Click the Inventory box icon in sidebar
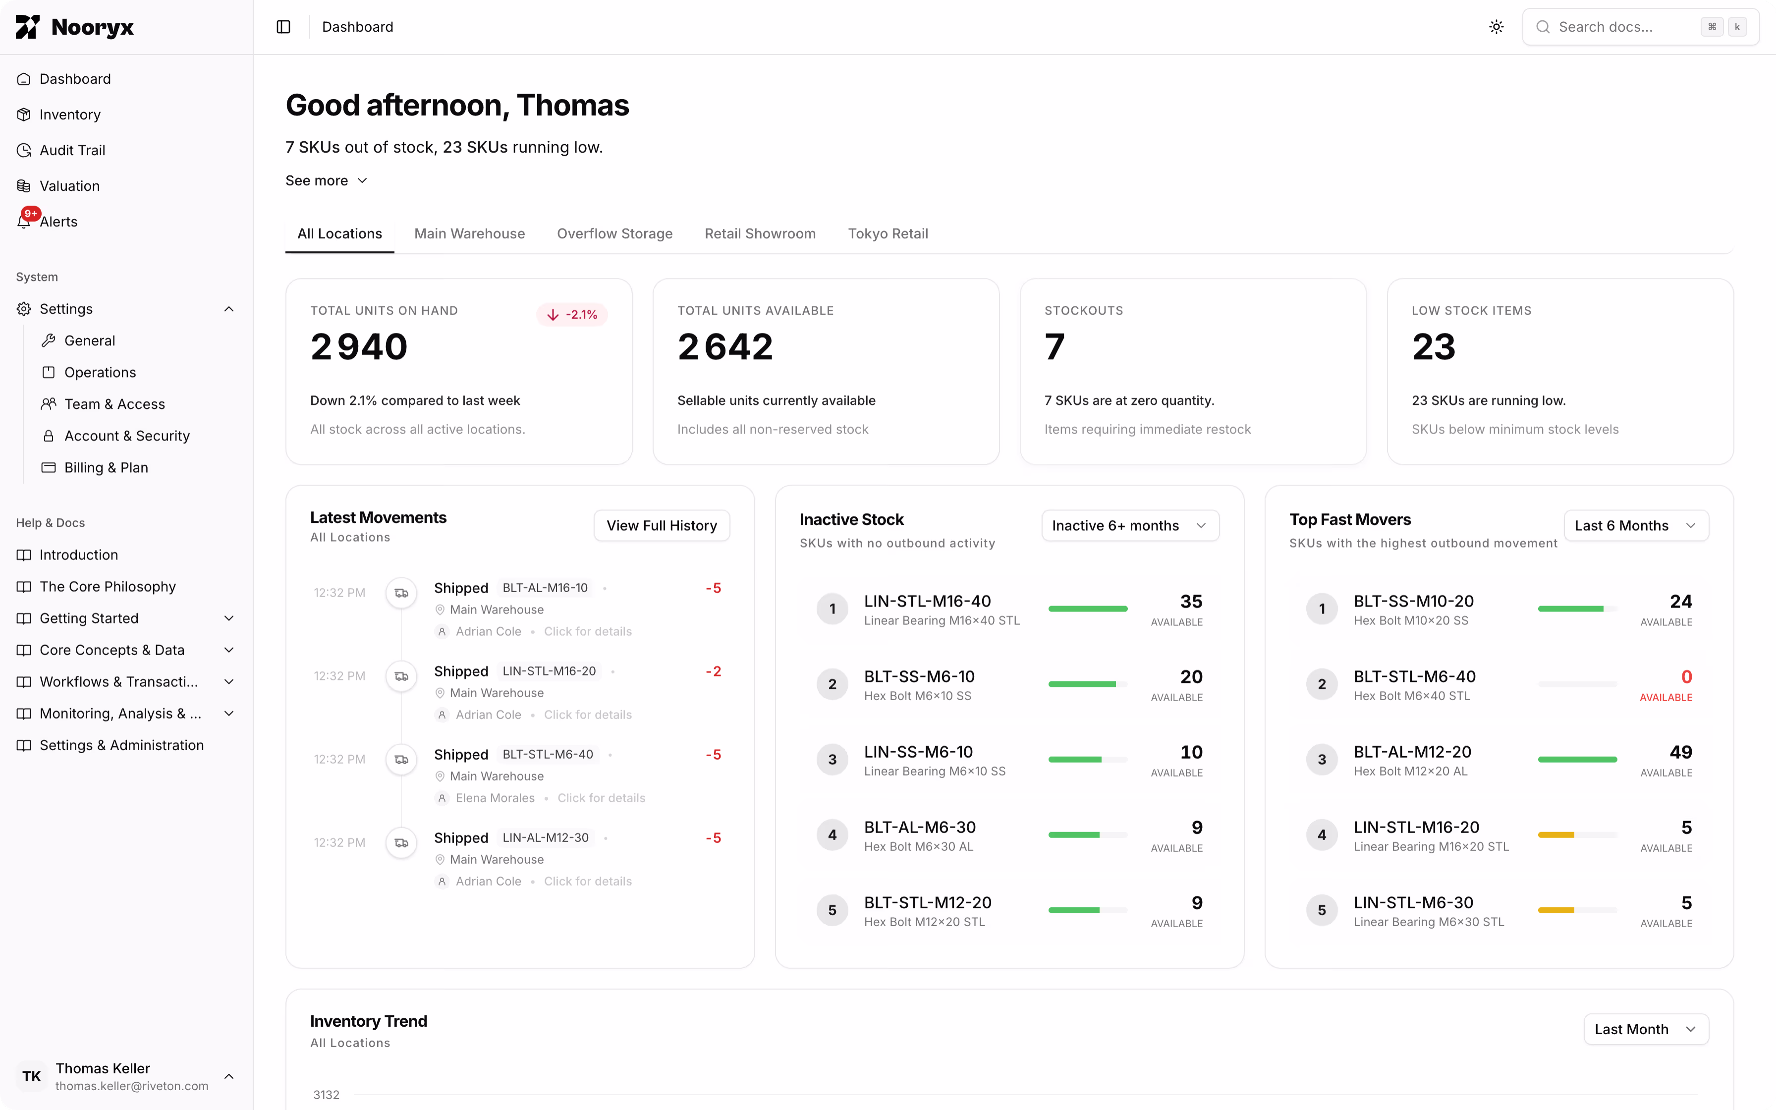The height and width of the screenshot is (1110, 1776). point(23,114)
